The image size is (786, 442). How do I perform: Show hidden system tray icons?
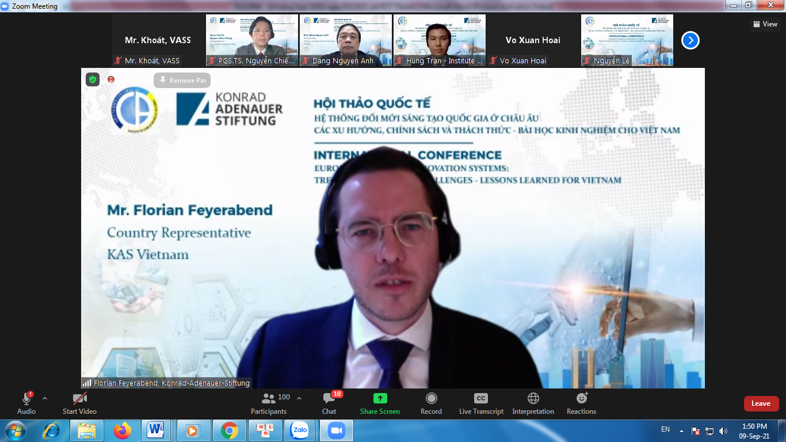pos(682,430)
